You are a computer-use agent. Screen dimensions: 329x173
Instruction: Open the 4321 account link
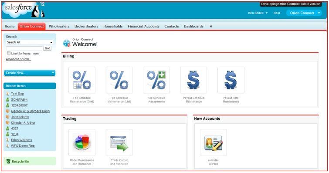pos(15,128)
